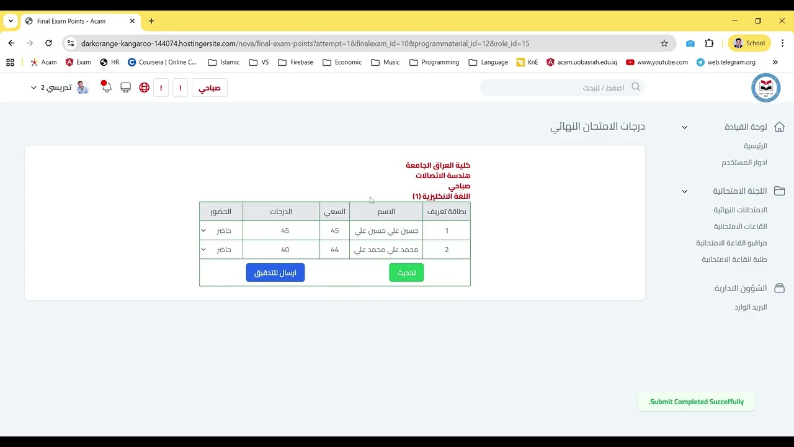Expand the تدريسي 2 user menu chevron
Screen dimensions: 794x447
tap(33, 88)
